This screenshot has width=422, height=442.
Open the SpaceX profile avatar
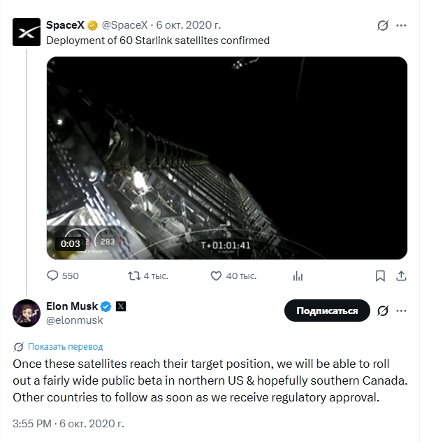(27, 32)
